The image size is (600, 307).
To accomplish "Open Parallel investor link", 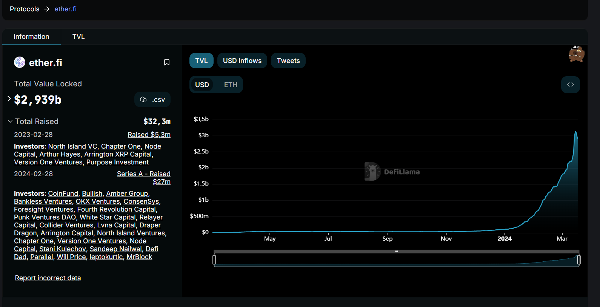I will (42, 257).
